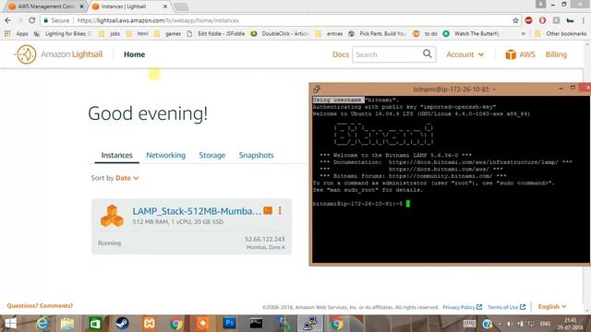
Task: Open Command Prompt from the taskbar
Action: (x=256, y=324)
